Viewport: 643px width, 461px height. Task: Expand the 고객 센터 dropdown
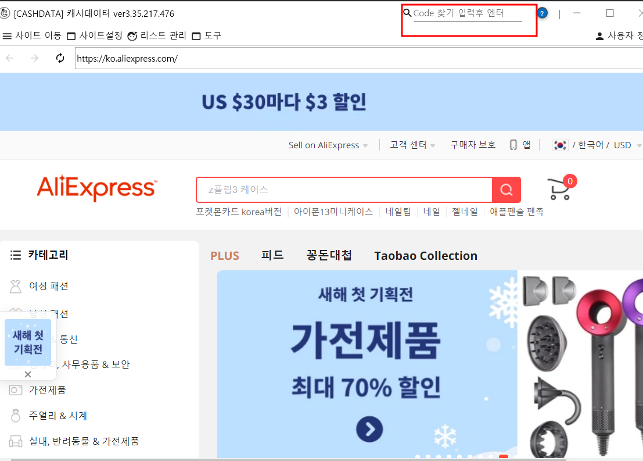pyautogui.click(x=412, y=145)
